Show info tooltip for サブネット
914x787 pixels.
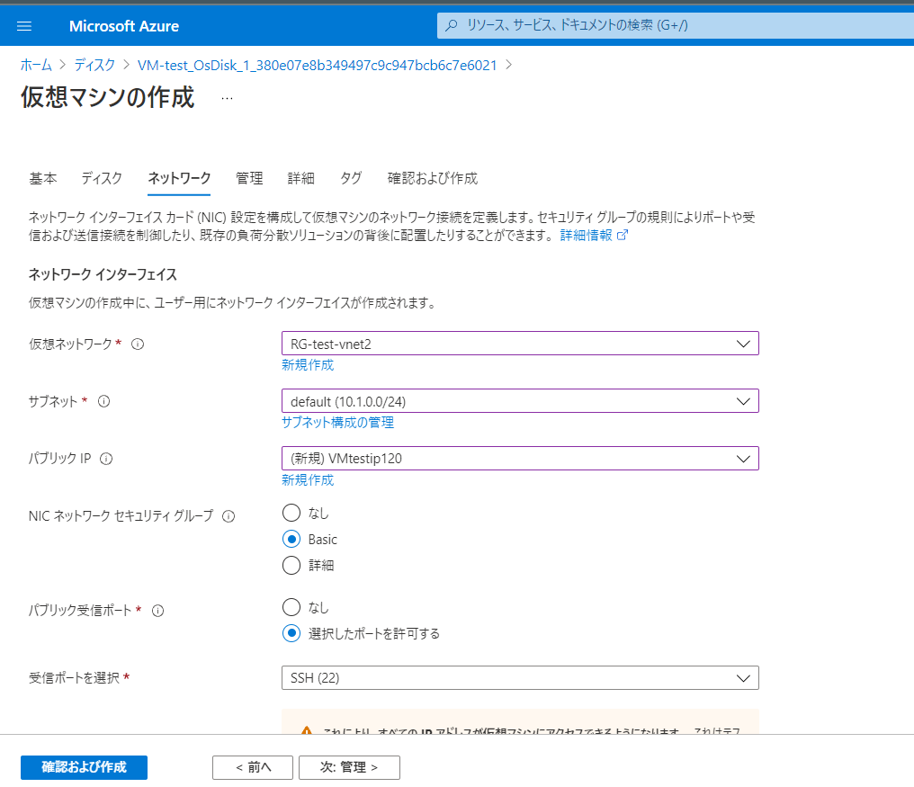(103, 401)
